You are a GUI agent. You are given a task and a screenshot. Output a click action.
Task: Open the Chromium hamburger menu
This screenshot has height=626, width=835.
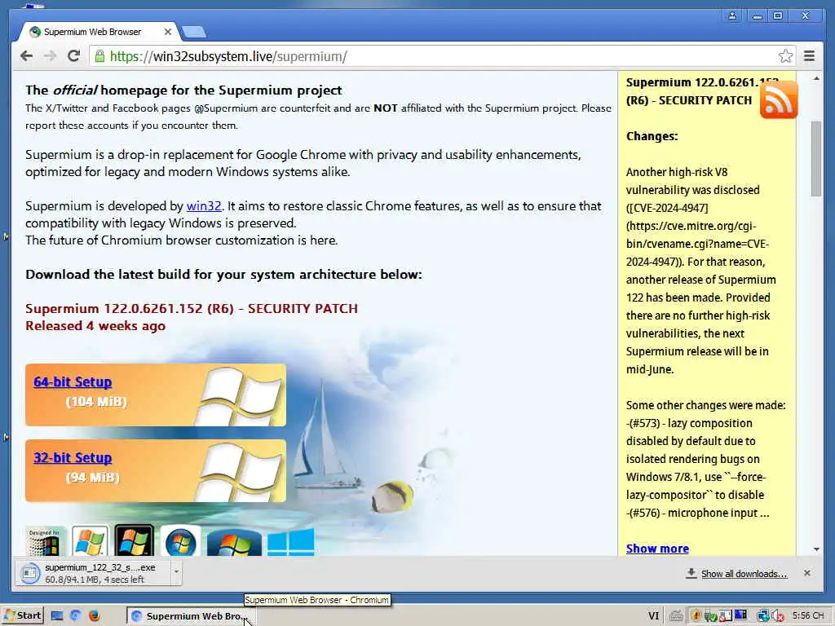click(x=809, y=56)
